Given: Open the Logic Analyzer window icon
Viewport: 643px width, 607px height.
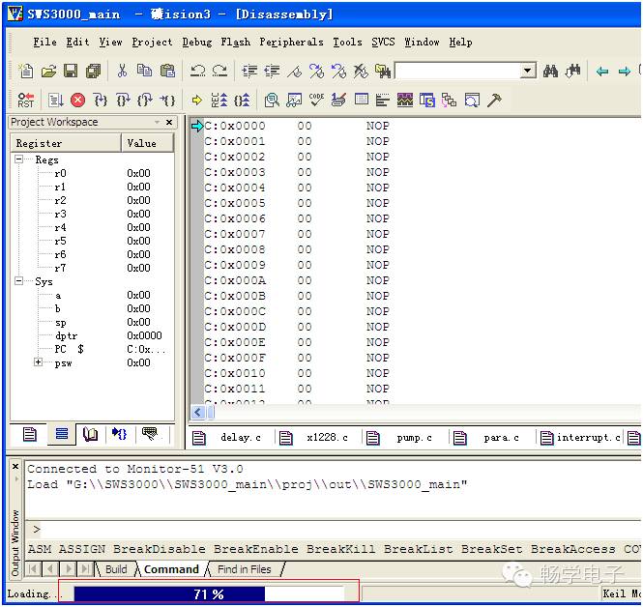Looking at the screenshot, I should coord(405,101).
